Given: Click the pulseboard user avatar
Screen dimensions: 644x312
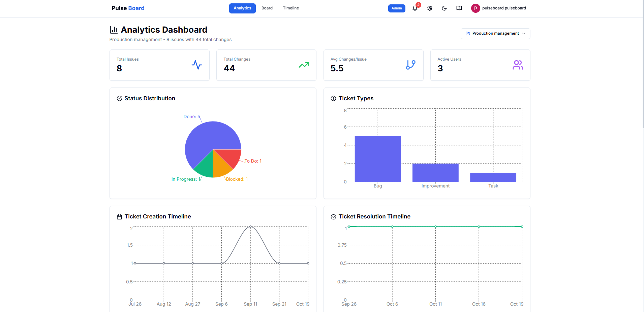Looking at the screenshot, I should pos(475,8).
